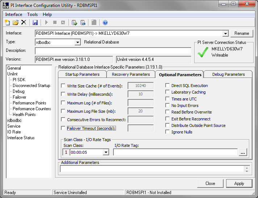This screenshot has height=198, width=258.
Task: Select General in the left tree
Action: click(x=14, y=68)
